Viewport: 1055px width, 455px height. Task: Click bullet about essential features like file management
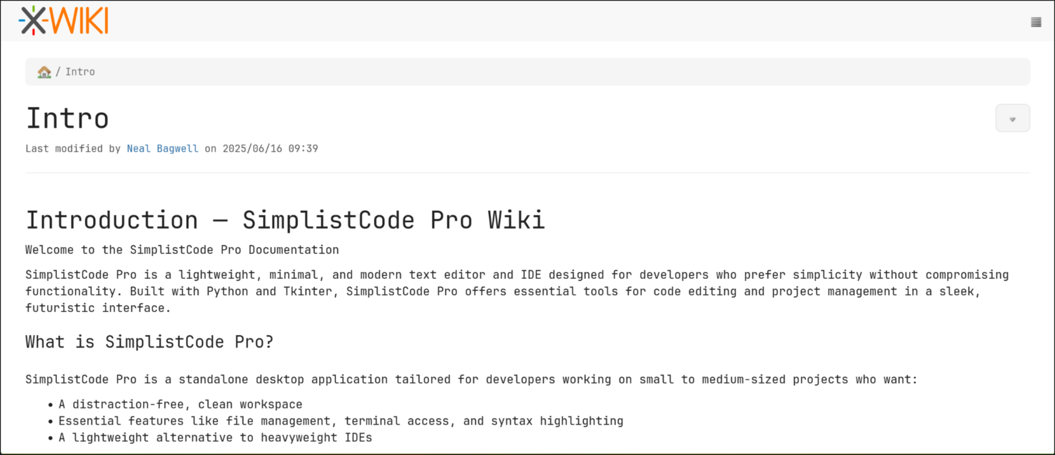pyautogui.click(x=341, y=421)
